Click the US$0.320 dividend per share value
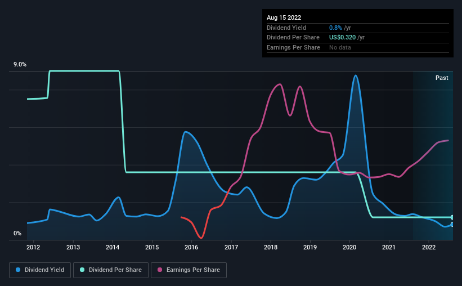Viewport: 462px width, 286px height. coord(342,38)
